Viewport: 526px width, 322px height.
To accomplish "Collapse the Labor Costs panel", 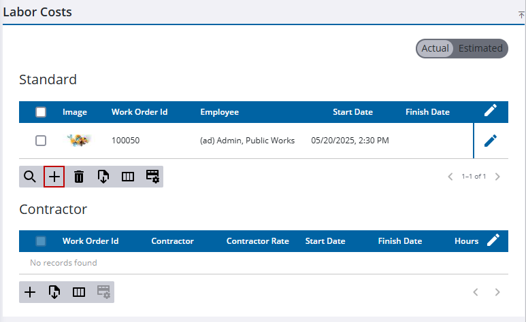I will pos(521,14).
